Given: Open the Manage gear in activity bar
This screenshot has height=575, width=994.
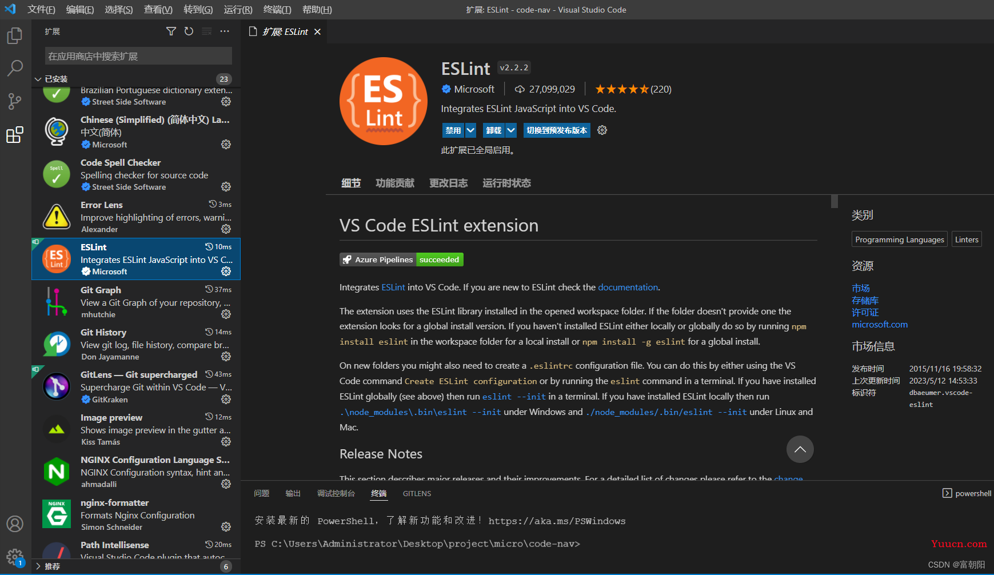Looking at the screenshot, I should [x=15, y=557].
